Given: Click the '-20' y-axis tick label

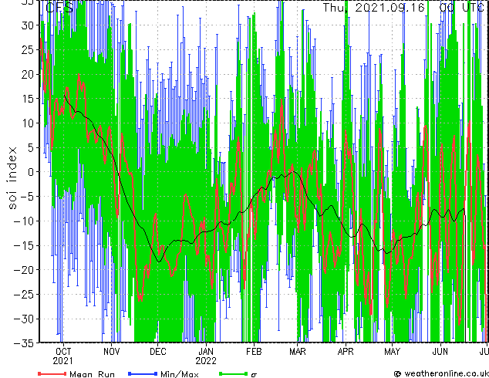Looking at the screenshot, I should pyautogui.click(x=24, y=270).
